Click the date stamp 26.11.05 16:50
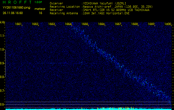This screenshot has height=110, width=174. click(13, 13)
